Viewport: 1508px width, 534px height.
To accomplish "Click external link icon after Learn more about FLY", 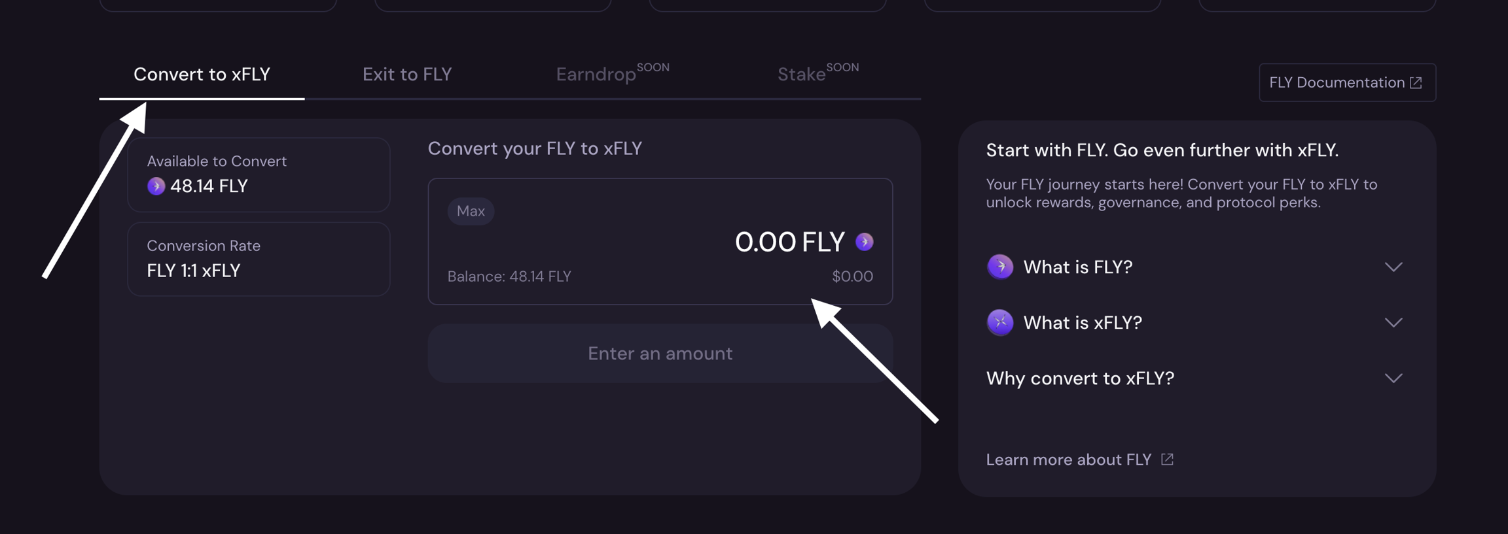I will coord(1167,459).
